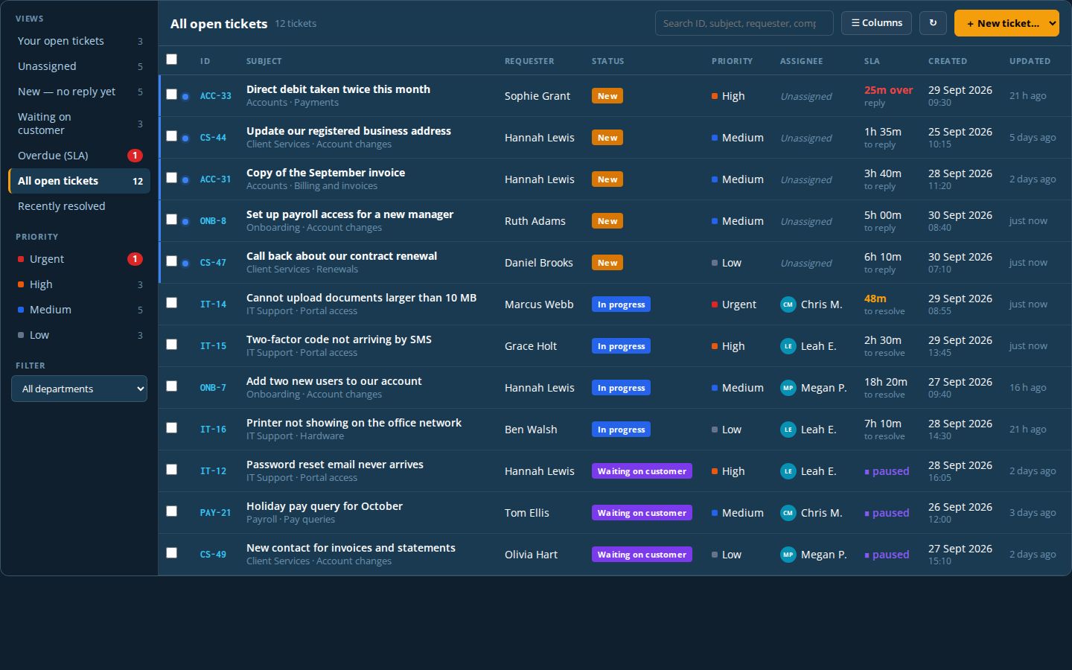Click red badge on Overdue (SLA) view
The image size is (1072, 670).
tap(135, 156)
